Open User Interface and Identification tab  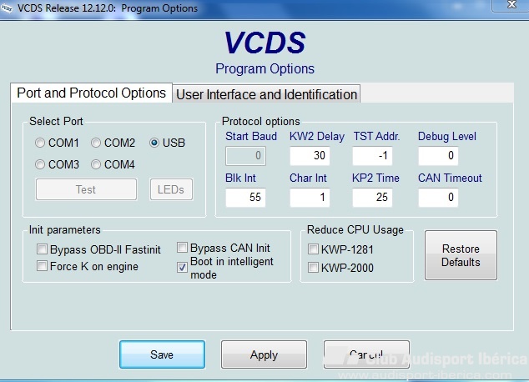[x=266, y=94]
